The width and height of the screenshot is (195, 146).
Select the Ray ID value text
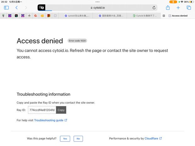(42, 110)
